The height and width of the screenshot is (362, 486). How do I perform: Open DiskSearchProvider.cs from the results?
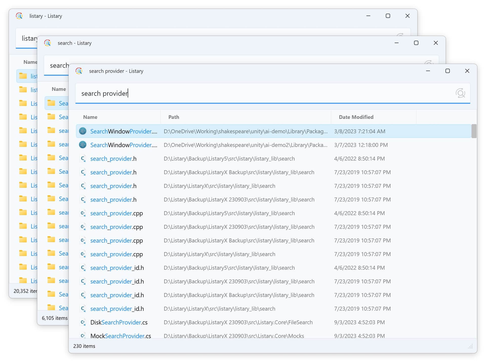[x=118, y=322]
